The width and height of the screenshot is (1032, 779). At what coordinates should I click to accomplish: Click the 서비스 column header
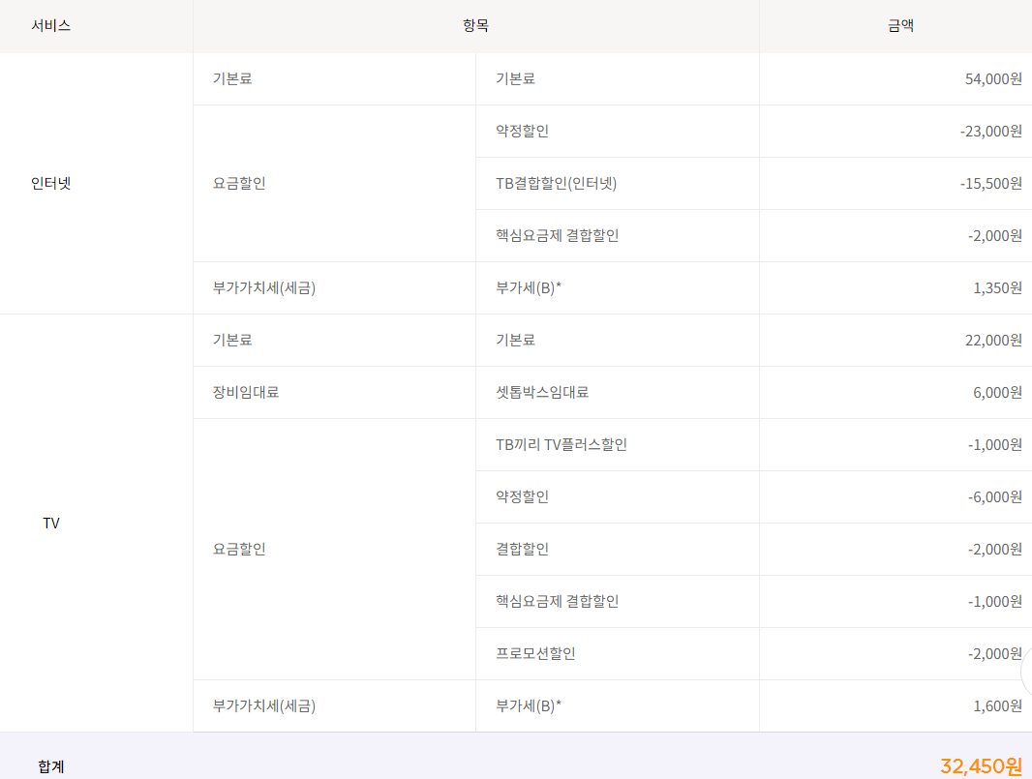coord(50,26)
